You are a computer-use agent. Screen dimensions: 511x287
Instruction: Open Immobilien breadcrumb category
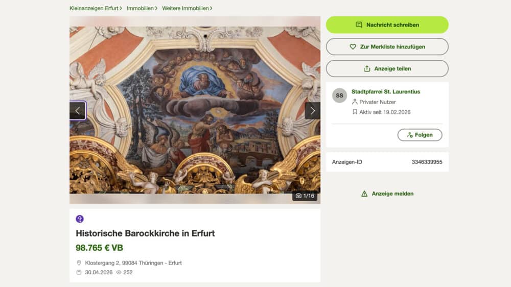140,8
